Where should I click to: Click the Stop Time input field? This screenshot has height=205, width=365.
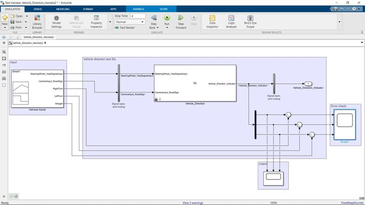(138, 16)
